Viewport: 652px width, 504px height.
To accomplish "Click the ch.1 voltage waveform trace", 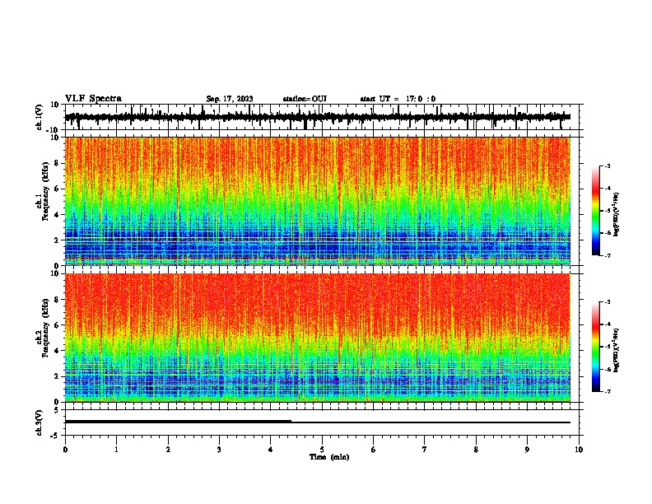I will pos(318,117).
